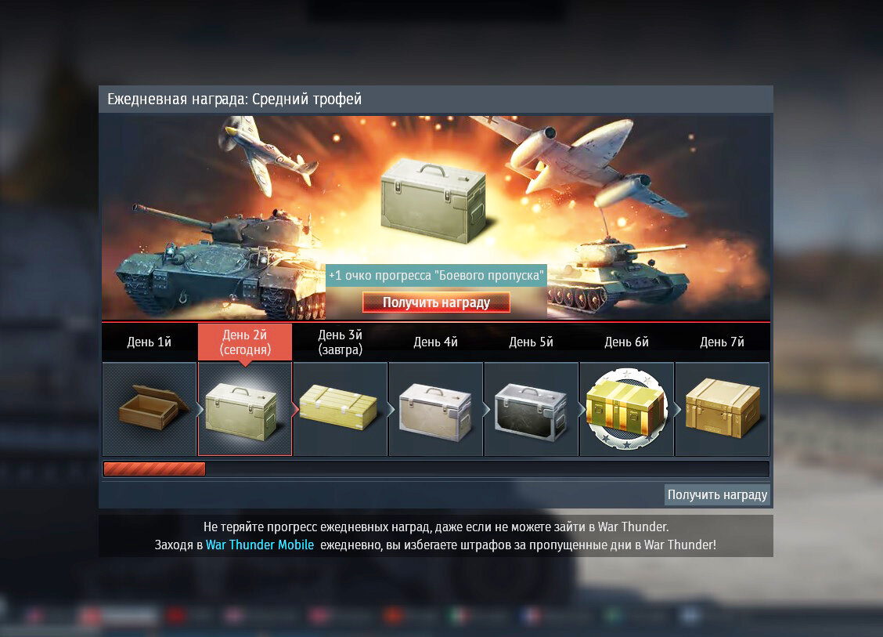
Task: Select the День 3й yellow wooden crate
Action: (x=341, y=409)
